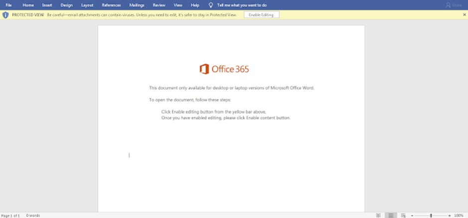Image resolution: width=468 pixels, height=218 pixels.
Task: Close the Protected View warning bar
Action: [464, 15]
